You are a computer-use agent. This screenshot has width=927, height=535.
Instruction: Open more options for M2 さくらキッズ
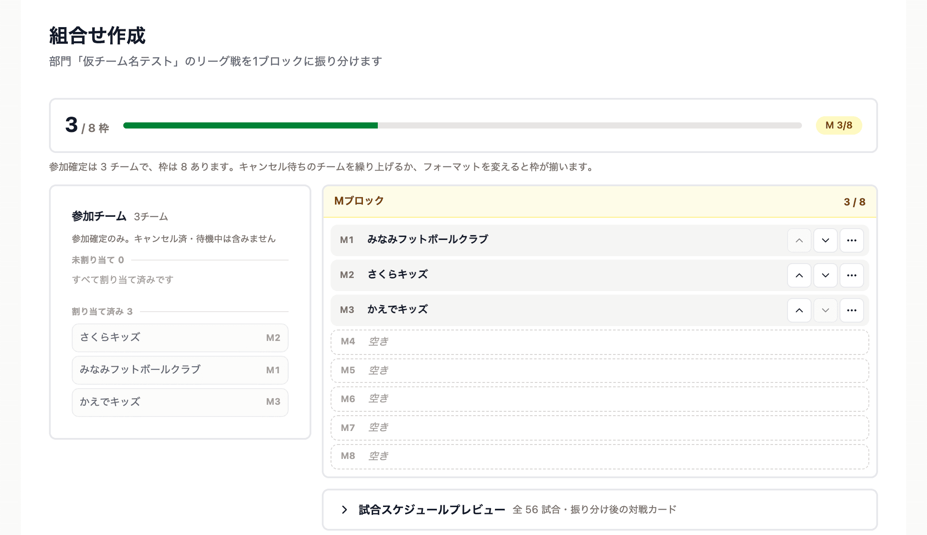click(852, 275)
